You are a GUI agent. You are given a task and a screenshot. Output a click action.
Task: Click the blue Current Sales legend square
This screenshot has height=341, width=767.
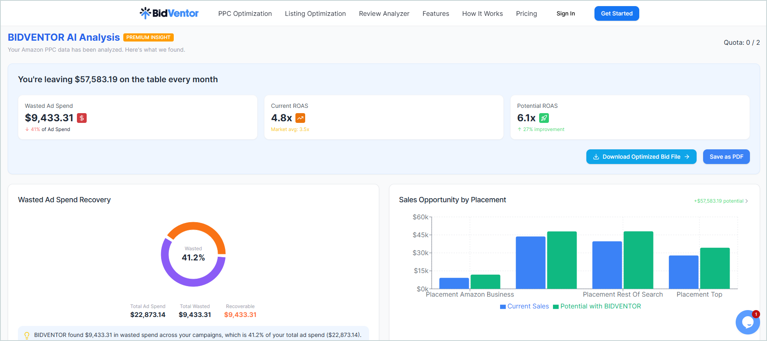503,307
